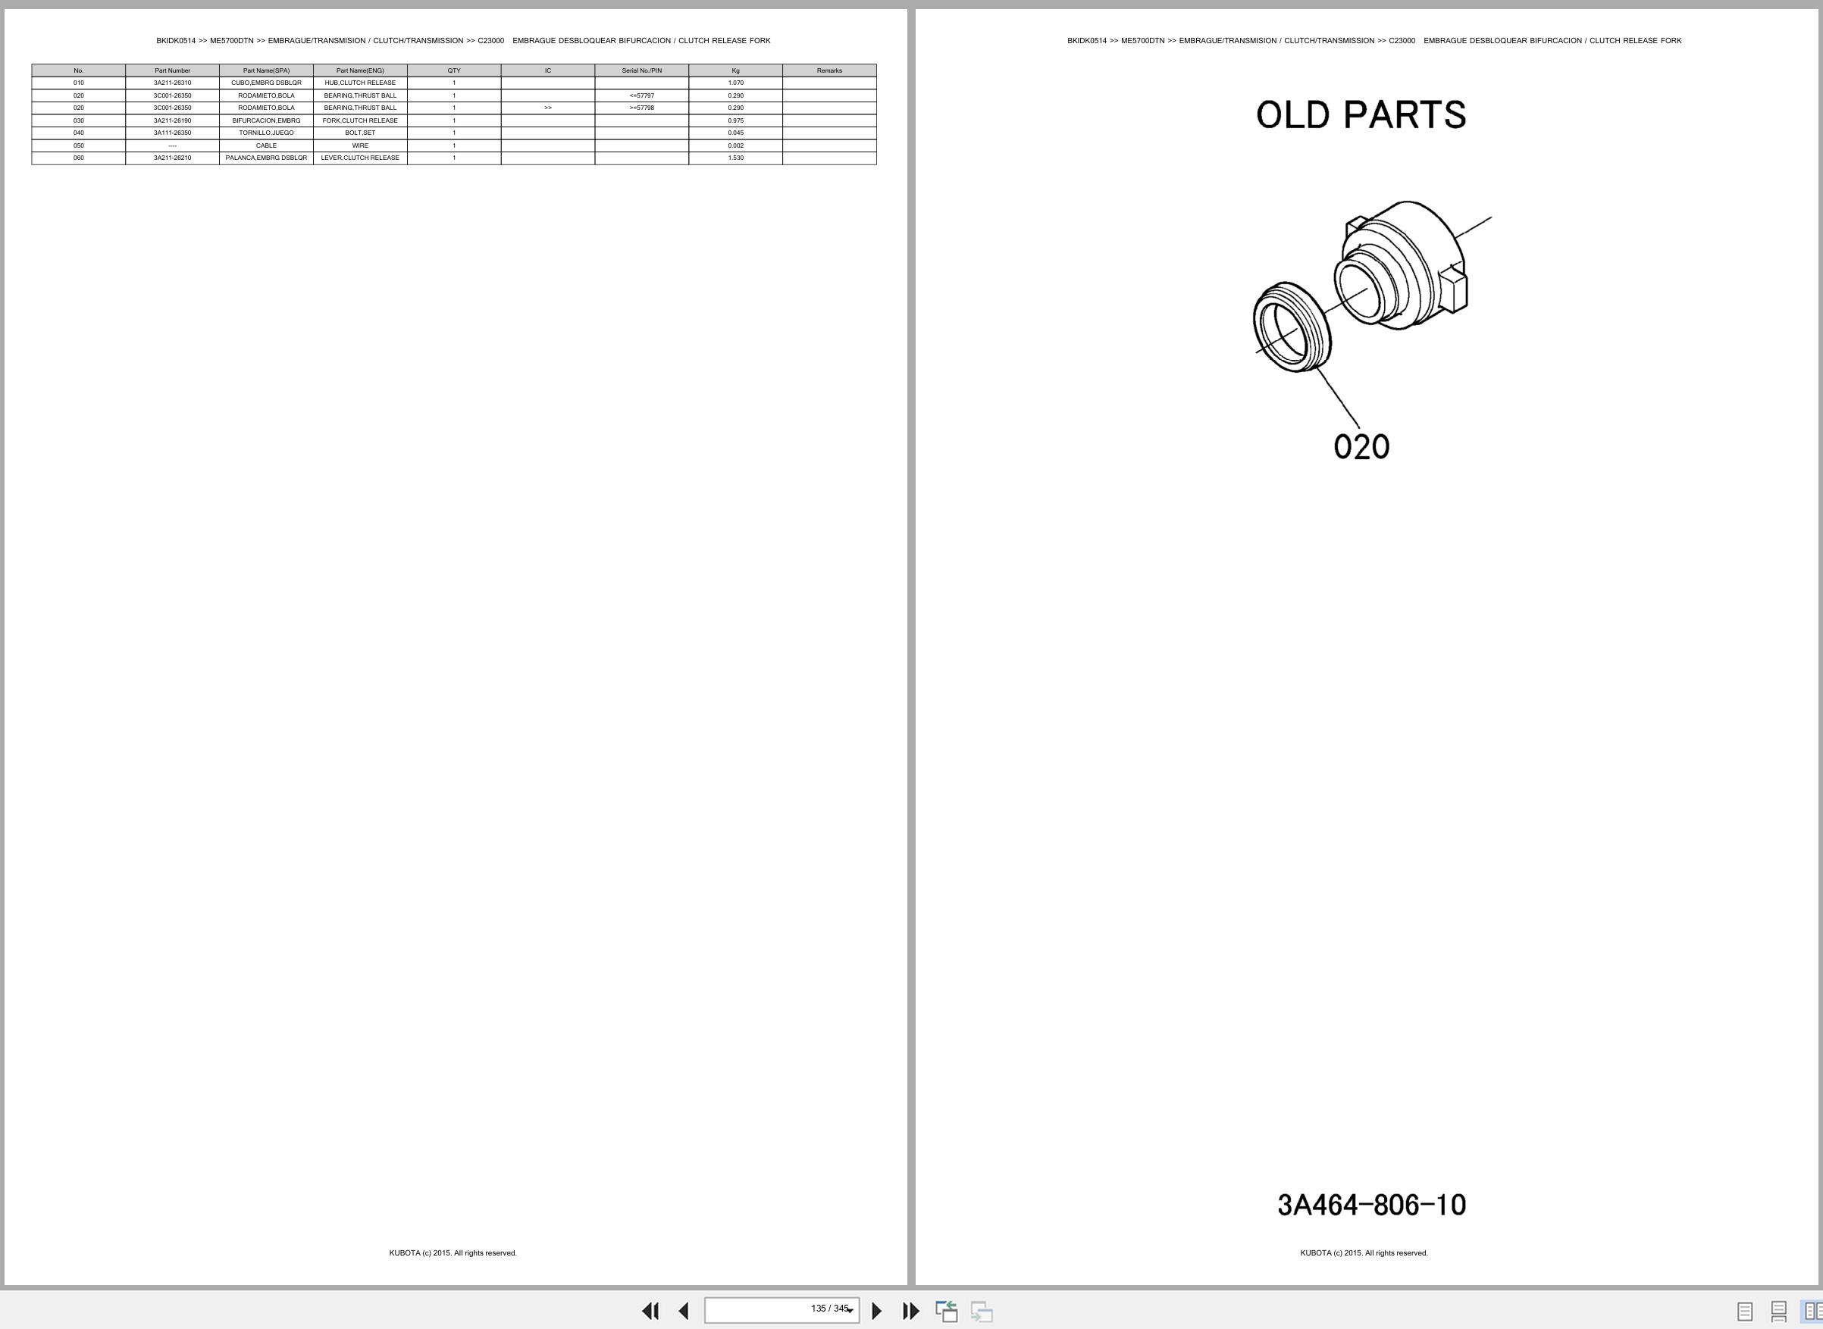Click TORNILLO,JUEGO cell

pyautogui.click(x=266, y=133)
